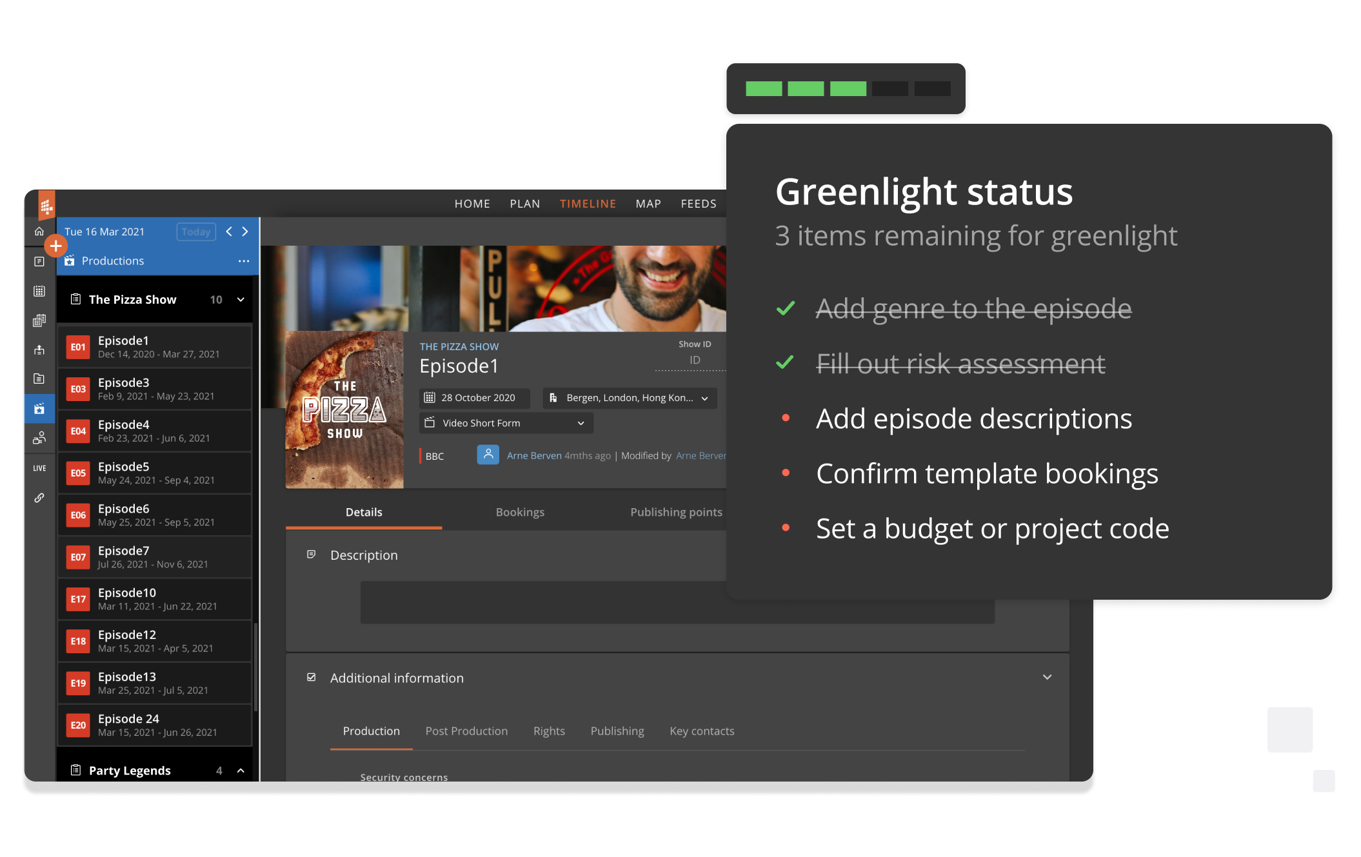Click Add episode descriptions checklist item
1361x857 pixels.
pos(974,419)
